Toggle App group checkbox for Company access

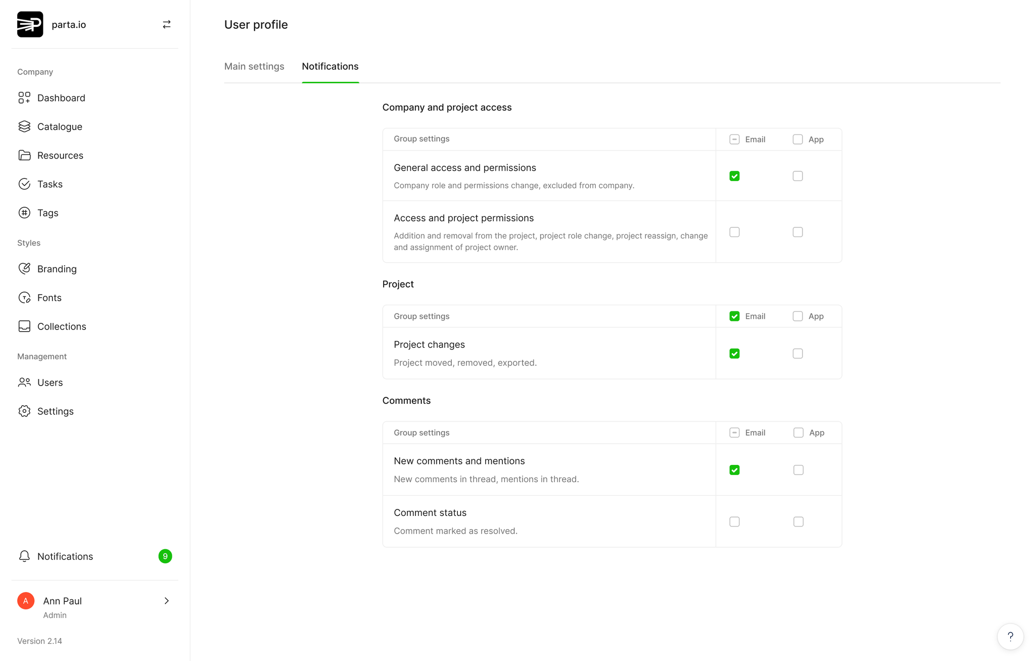[797, 139]
